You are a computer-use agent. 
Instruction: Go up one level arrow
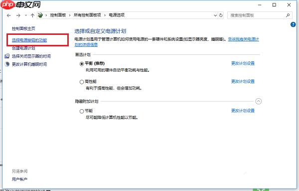(32, 15)
